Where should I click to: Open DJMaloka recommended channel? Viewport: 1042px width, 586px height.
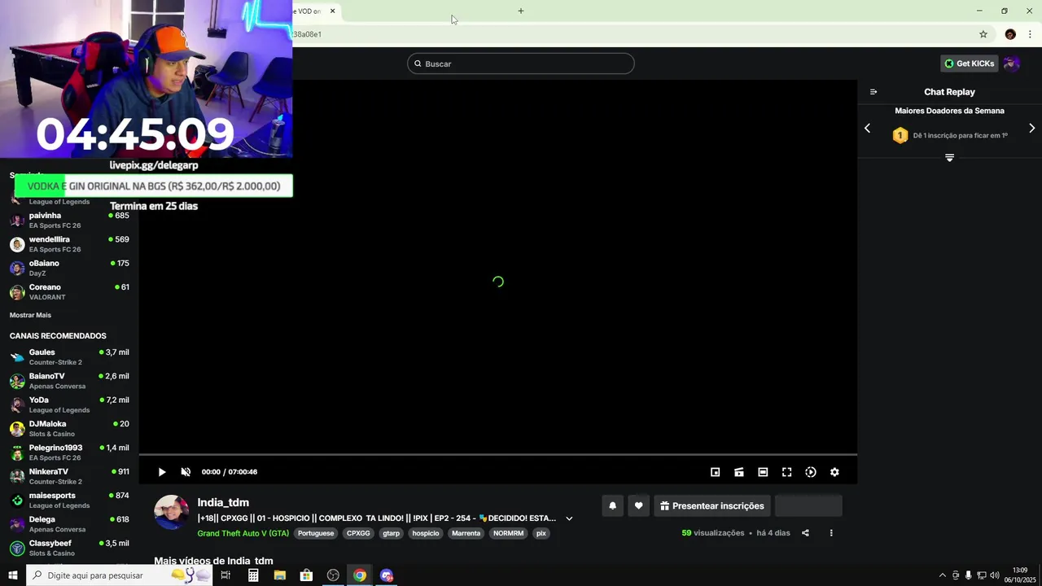coord(69,428)
